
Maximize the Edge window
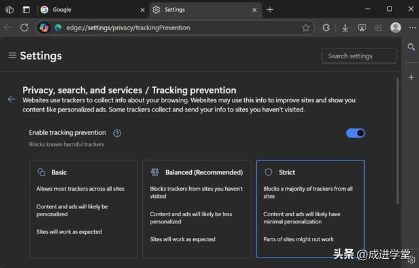coord(390,9)
